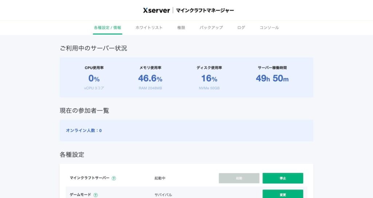Click the マインクラフトマネージャー title text
This screenshot has height=198, width=373.
(205, 10)
